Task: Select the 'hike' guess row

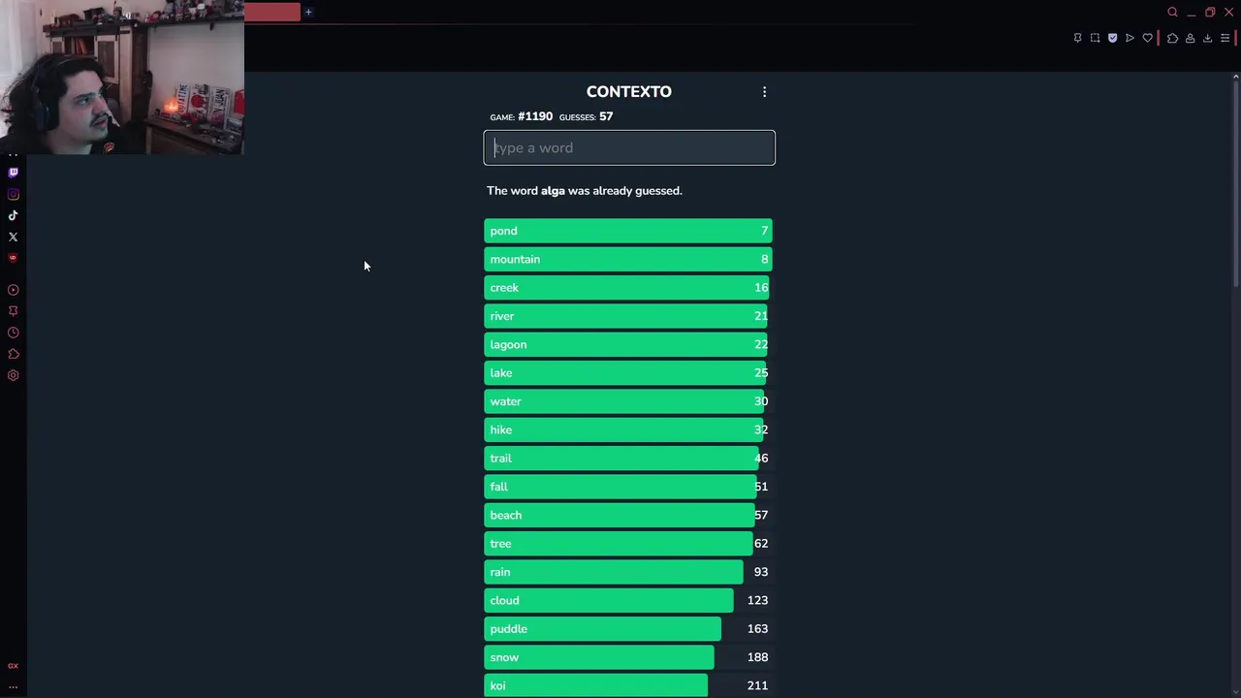Action: (628, 429)
